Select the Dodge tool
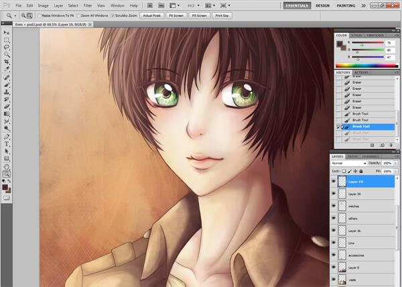The image size is (402, 287). pos(7,128)
